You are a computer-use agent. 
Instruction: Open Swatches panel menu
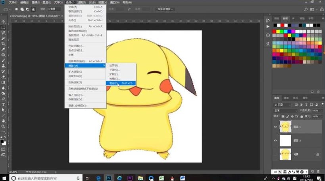pos(323,18)
